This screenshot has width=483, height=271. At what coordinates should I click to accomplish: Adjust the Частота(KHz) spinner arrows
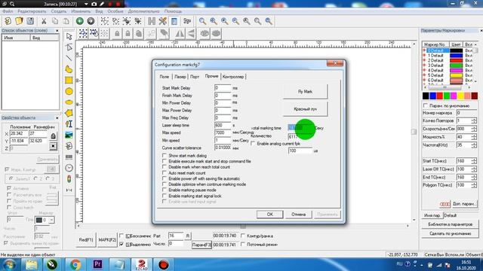point(474,145)
